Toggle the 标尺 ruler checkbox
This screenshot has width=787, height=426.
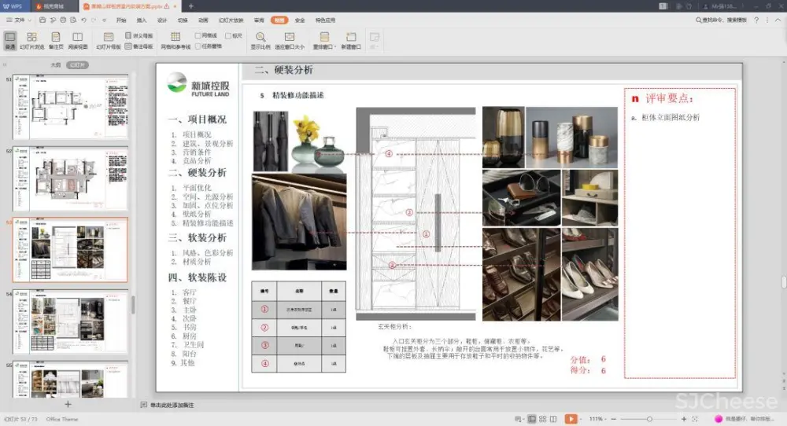point(228,35)
